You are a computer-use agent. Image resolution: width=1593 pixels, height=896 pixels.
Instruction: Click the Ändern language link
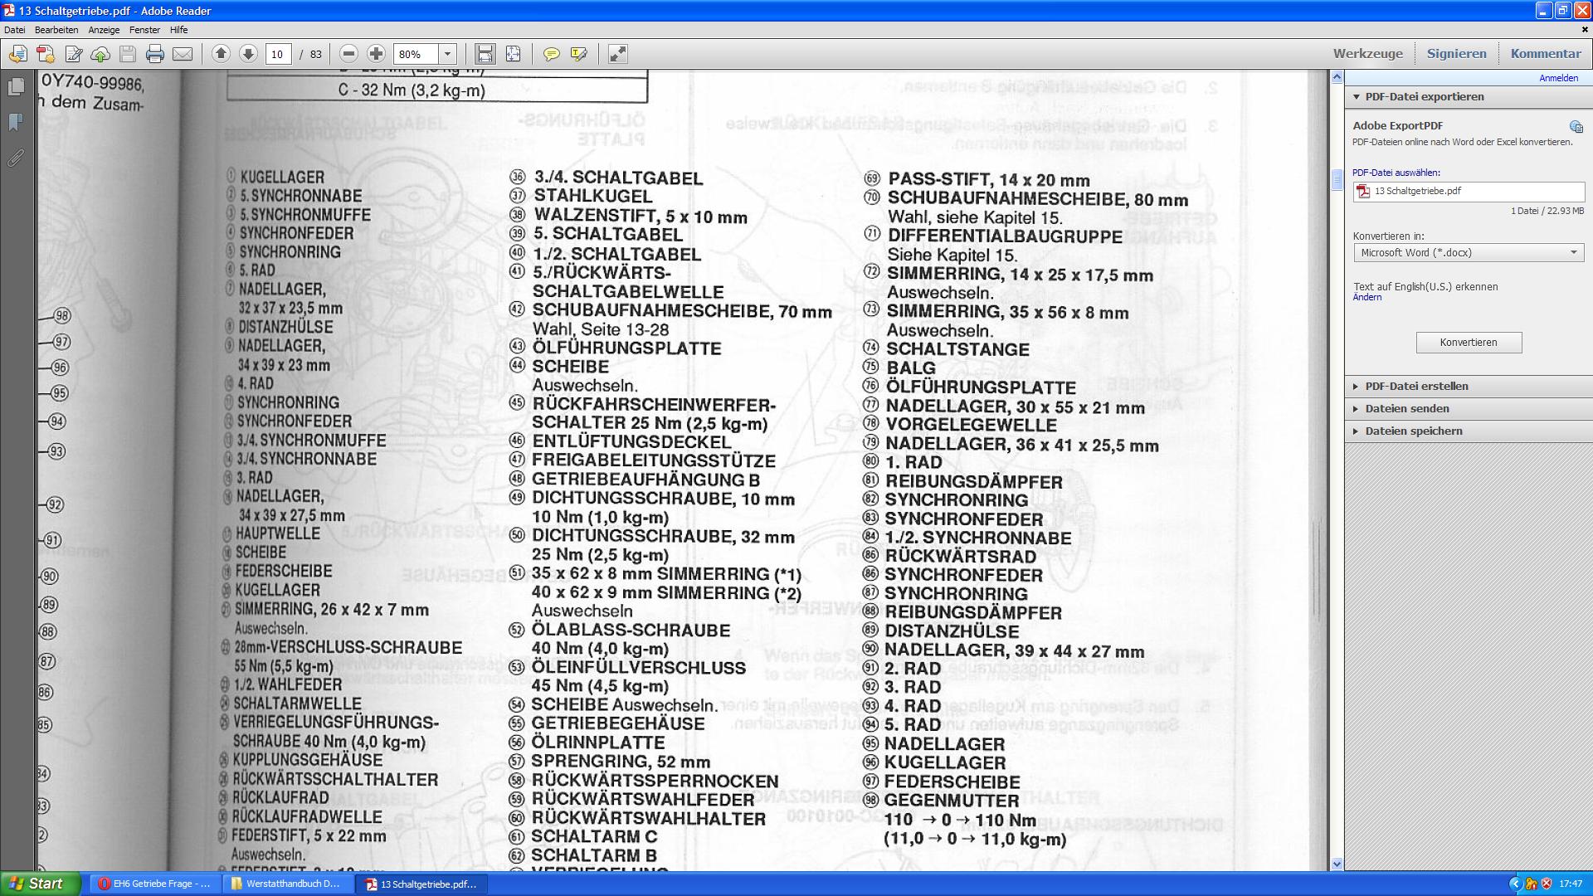pos(1366,298)
